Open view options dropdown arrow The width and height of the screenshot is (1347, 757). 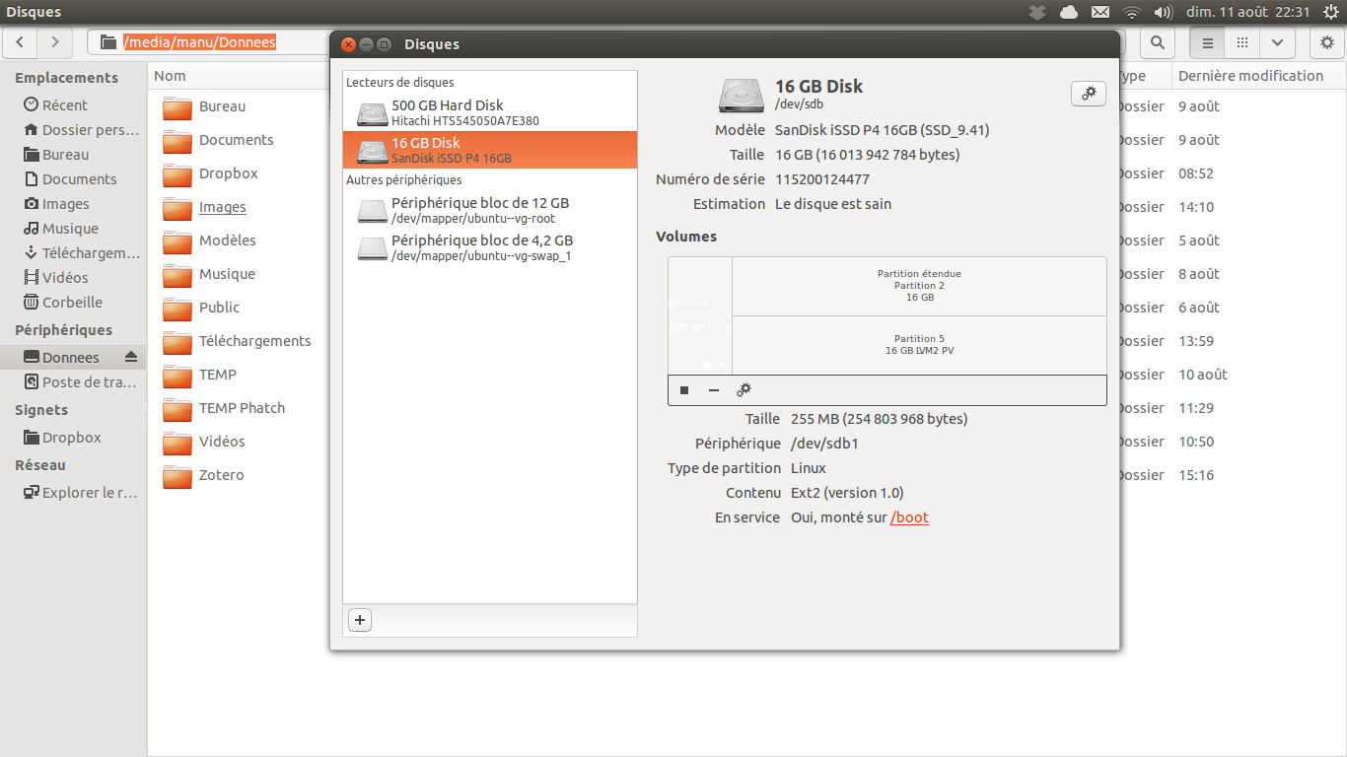(1277, 42)
